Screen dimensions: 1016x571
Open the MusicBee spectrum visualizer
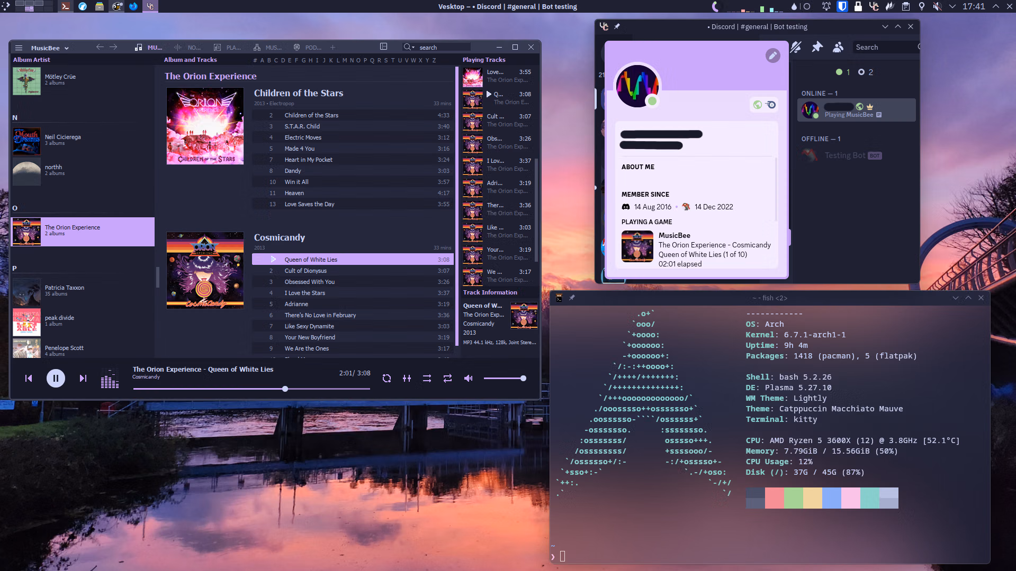pos(110,379)
